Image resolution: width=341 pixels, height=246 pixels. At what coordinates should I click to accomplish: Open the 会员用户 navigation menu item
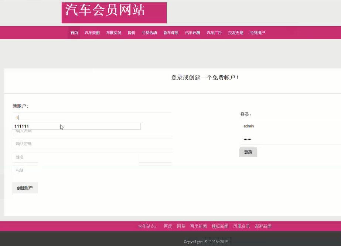coord(257,33)
